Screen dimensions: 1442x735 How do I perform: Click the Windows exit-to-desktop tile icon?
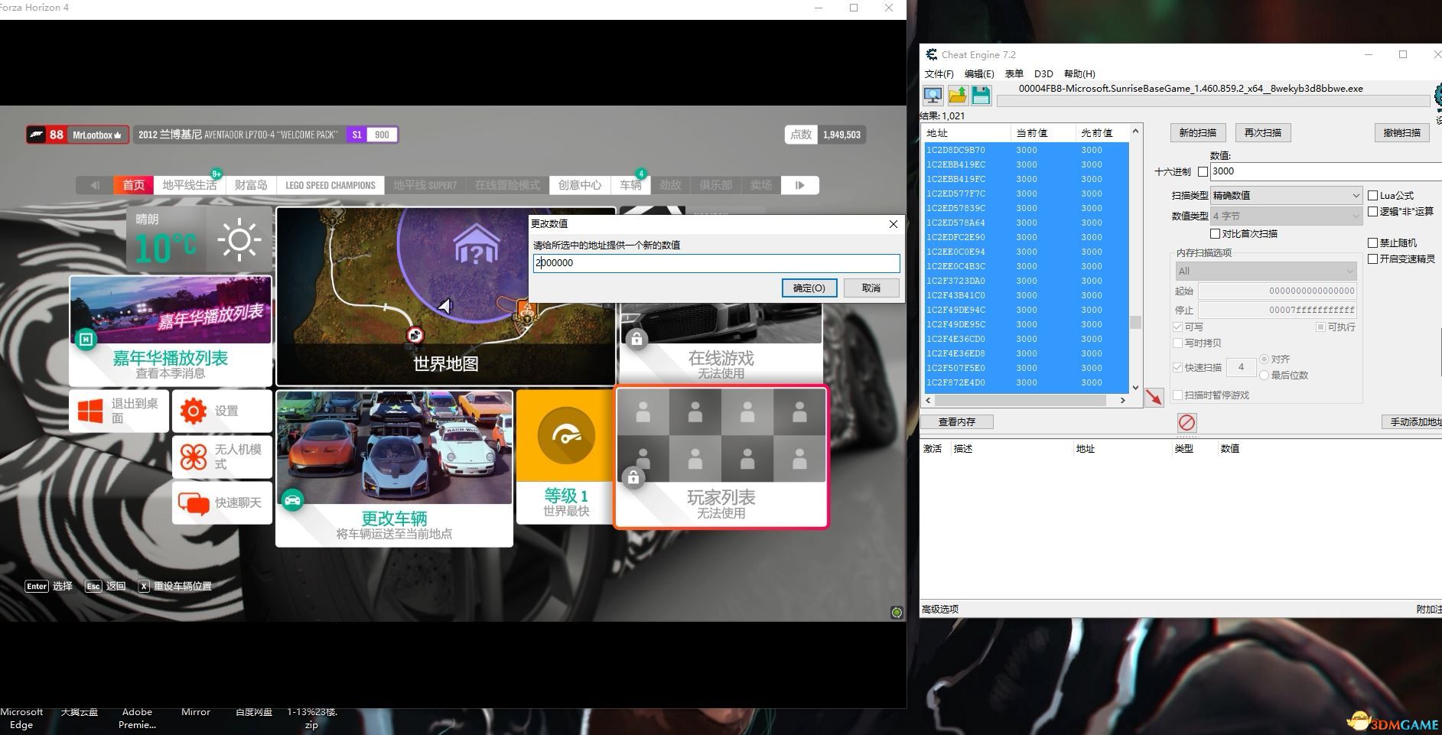coord(90,411)
